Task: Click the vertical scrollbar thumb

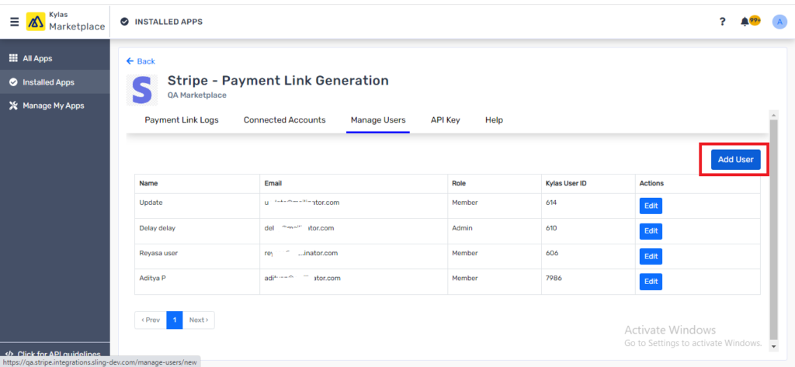Action: click(x=773, y=230)
